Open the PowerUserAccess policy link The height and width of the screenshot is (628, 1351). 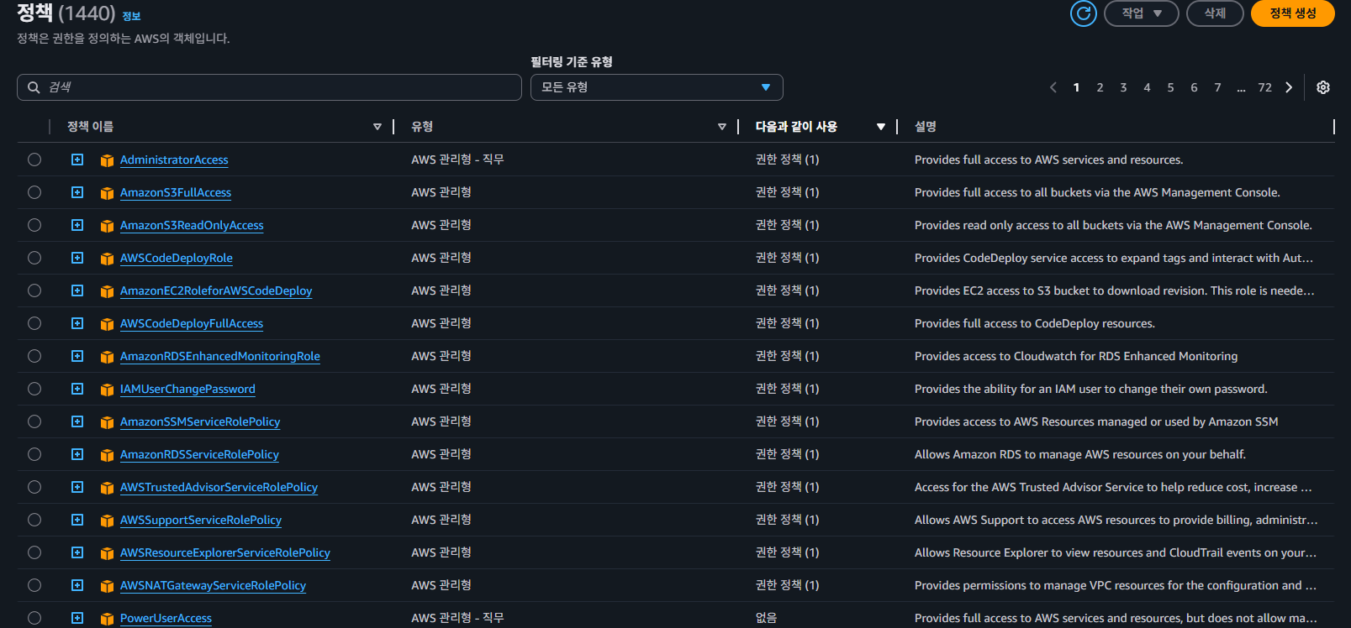pos(166,618)
